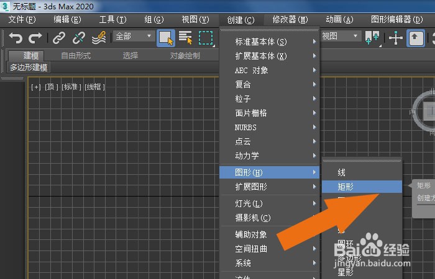Switch to the 选择 ribbon tab

(130, 56)
